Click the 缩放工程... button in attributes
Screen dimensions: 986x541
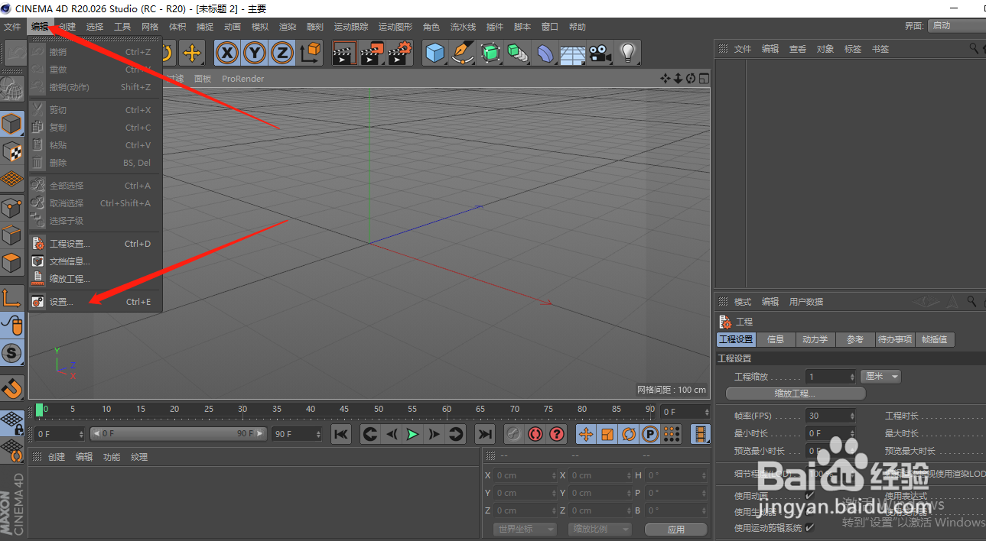click(x=796, y=394)
